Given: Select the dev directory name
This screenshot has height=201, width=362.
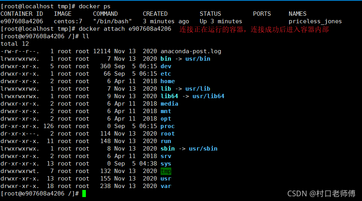Looking at the screenshot, I should point(166,66).
